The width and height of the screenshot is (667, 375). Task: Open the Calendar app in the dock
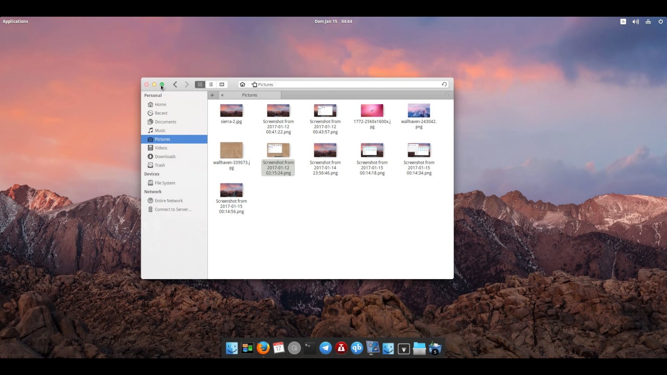[x=279, y=348]
